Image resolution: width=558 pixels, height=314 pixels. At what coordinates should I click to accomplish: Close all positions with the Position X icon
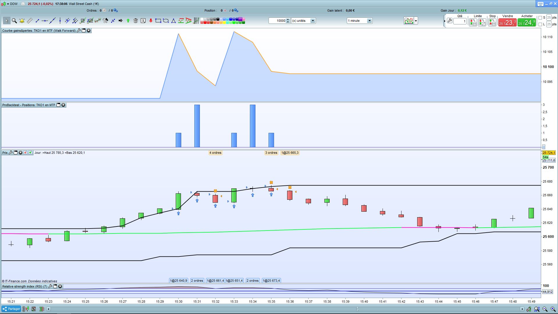pos(225,10)
